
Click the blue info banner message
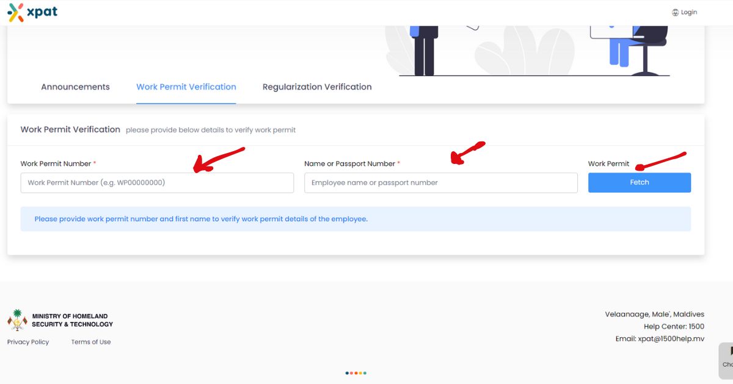(201, 219)
